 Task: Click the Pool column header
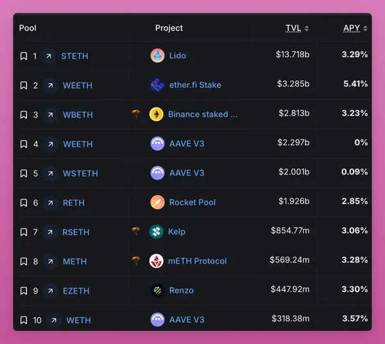[28, 28]
